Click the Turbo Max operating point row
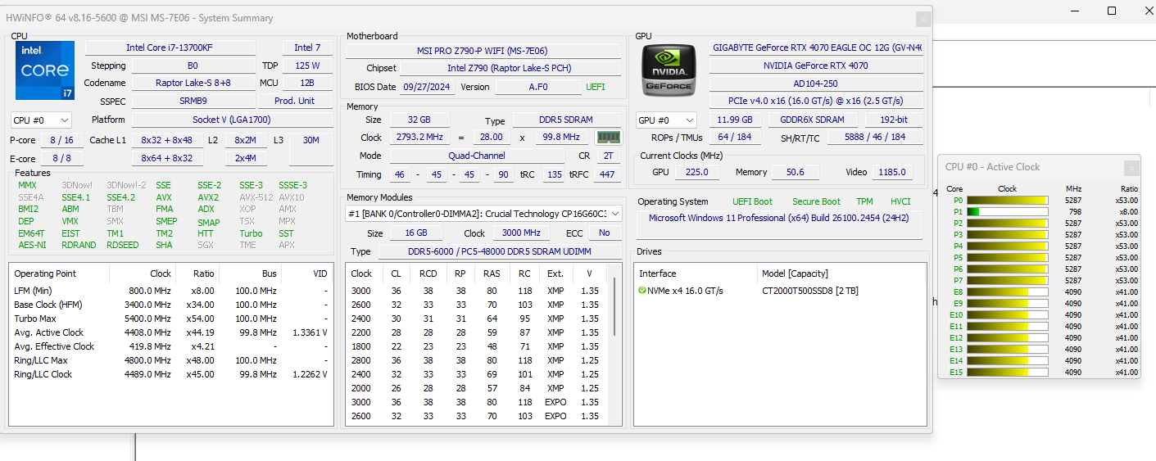The image size is (1156, 461). [x=170, y=319]
